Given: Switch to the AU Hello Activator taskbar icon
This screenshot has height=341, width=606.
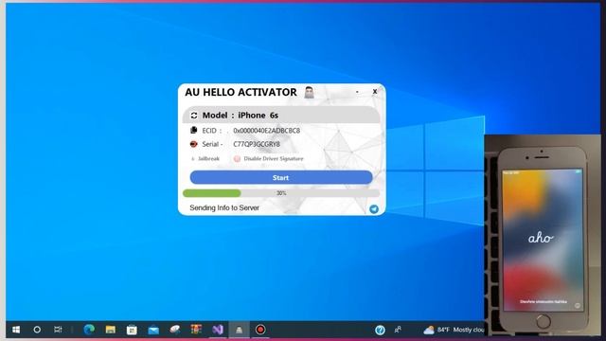Looking at the screenshot, I should [239, 330].
